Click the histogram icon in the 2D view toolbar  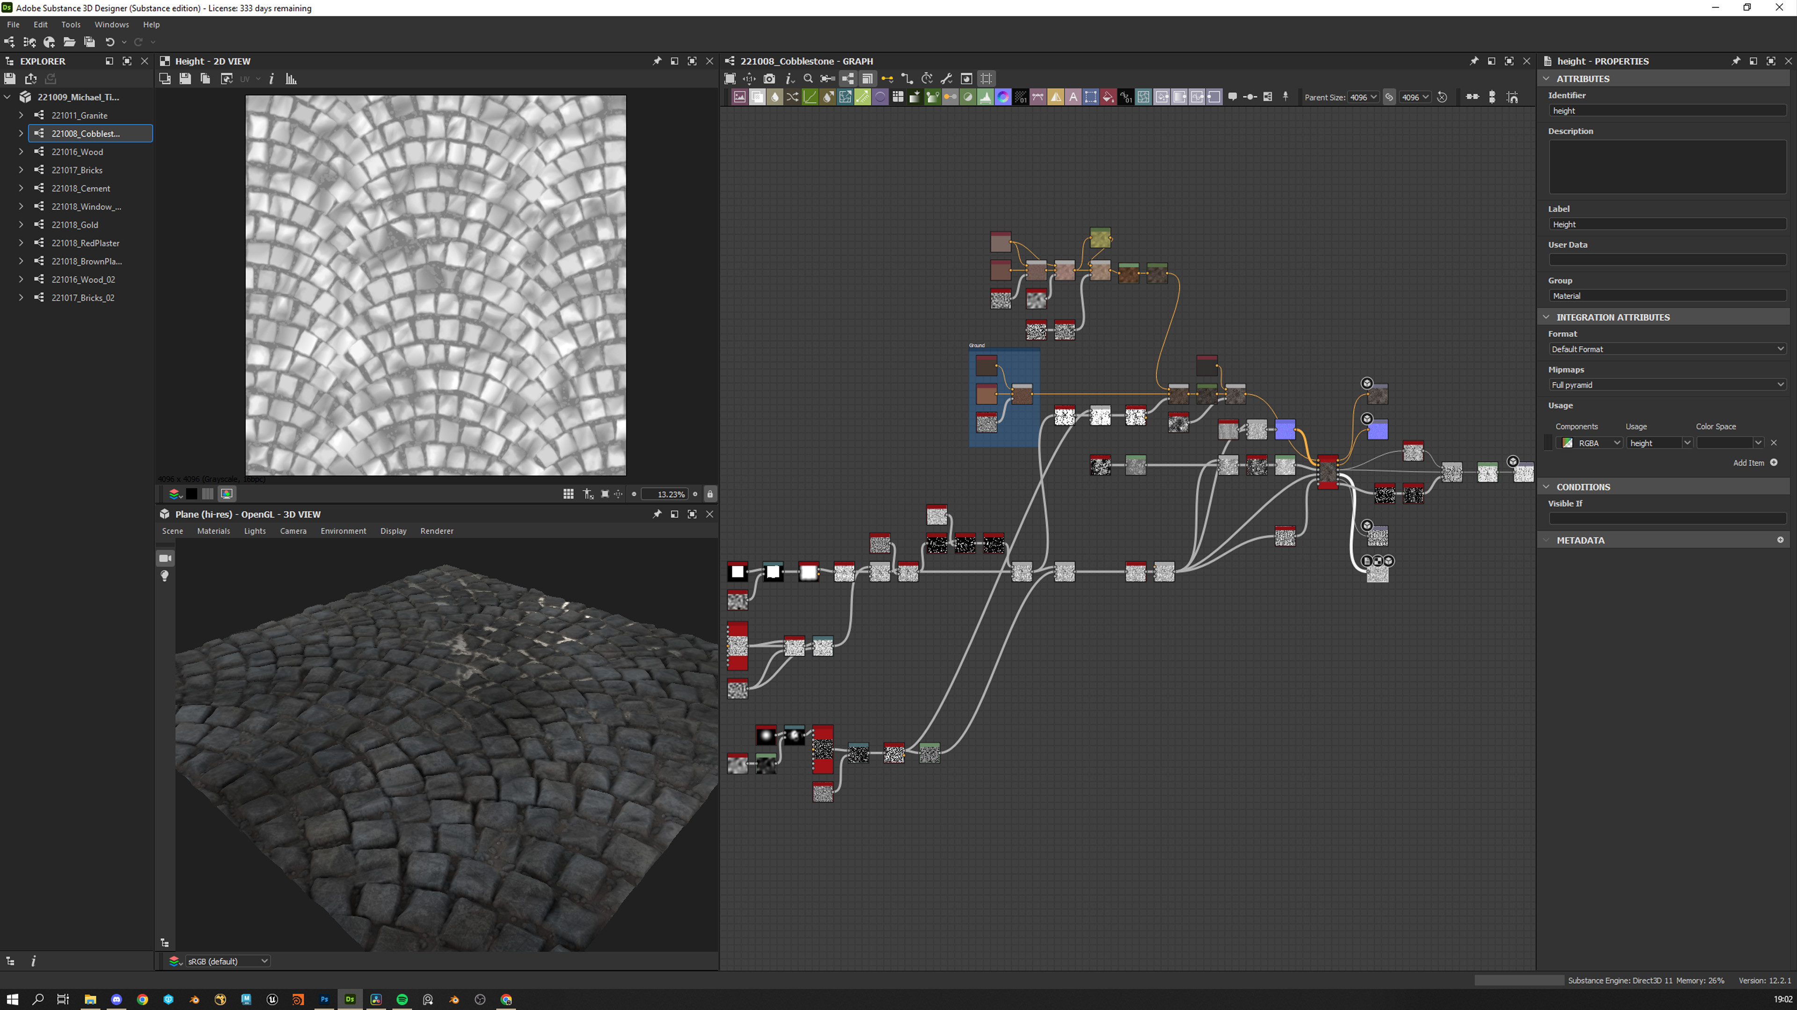click(x=291, y=79)
